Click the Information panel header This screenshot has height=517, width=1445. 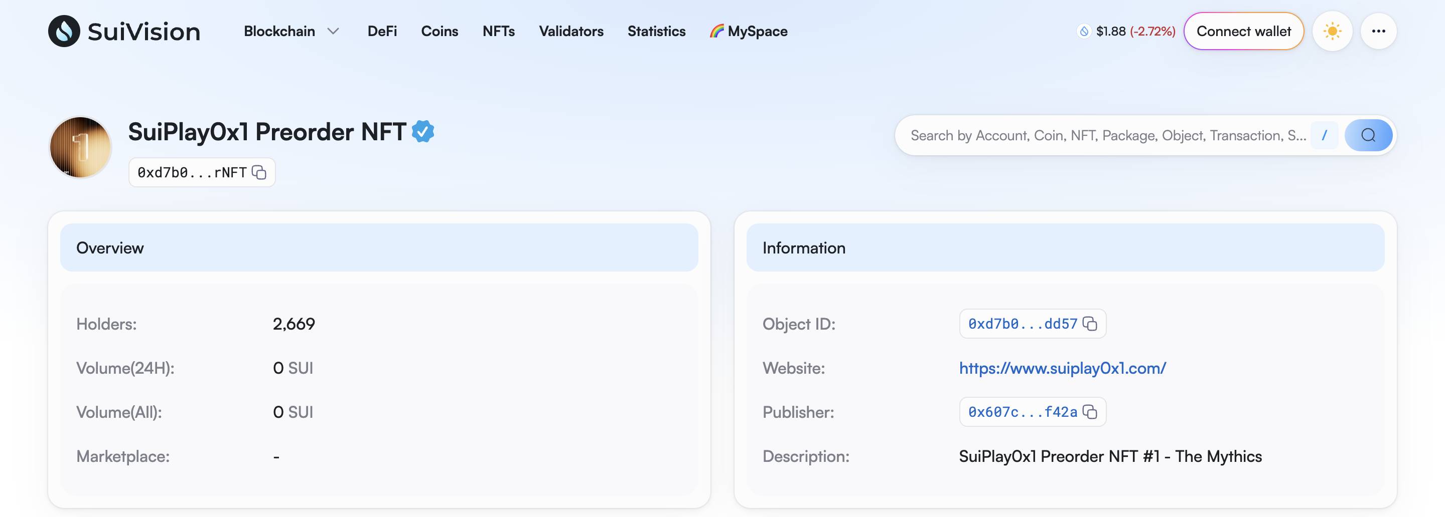point(1065,247)
